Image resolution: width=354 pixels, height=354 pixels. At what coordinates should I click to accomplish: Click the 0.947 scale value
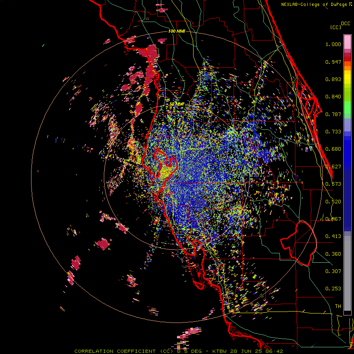pos(333,62)
